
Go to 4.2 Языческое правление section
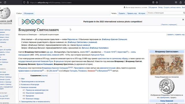(35, 93)
